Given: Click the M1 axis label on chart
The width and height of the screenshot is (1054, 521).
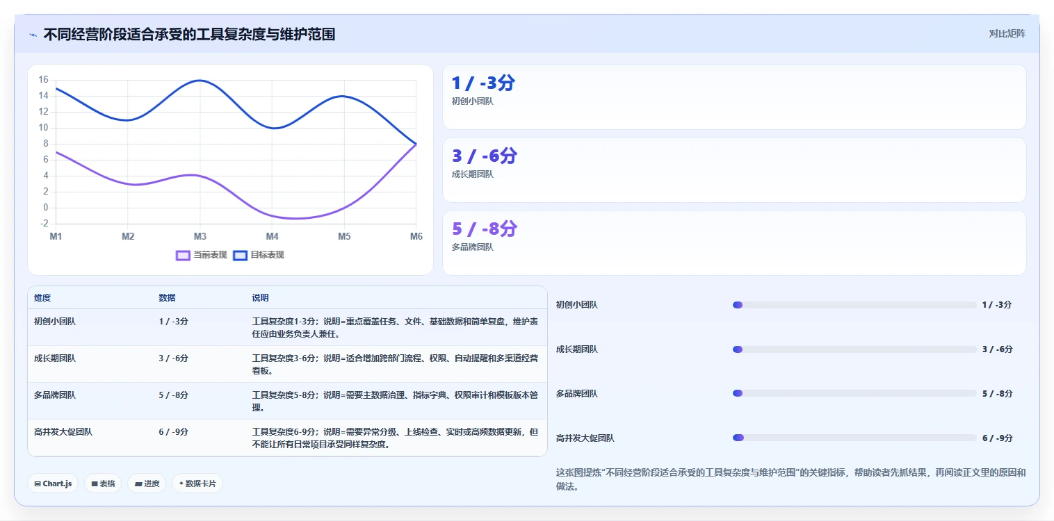Looking at the screenshot, I should pos(56,237).
